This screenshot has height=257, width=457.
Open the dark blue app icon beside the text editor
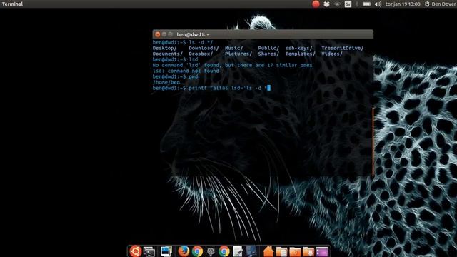pos(251,251)
